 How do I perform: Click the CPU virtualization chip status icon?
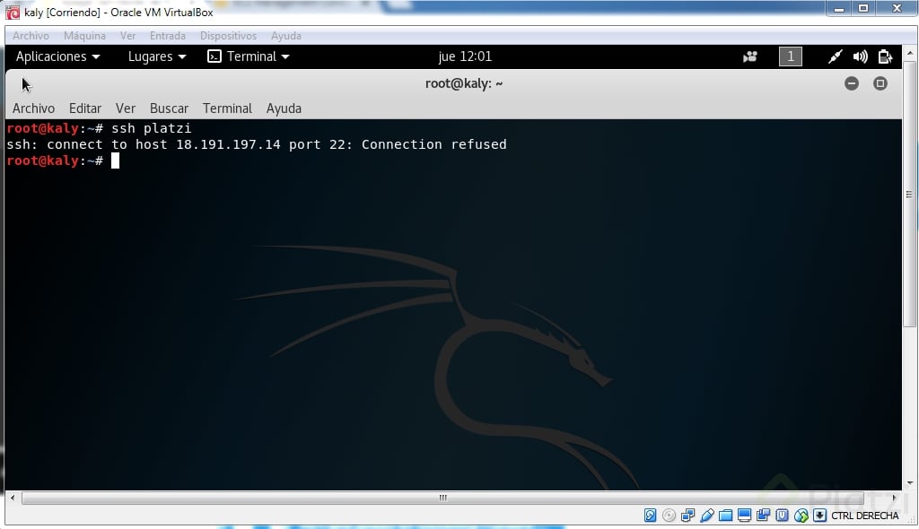coord(782,516)
